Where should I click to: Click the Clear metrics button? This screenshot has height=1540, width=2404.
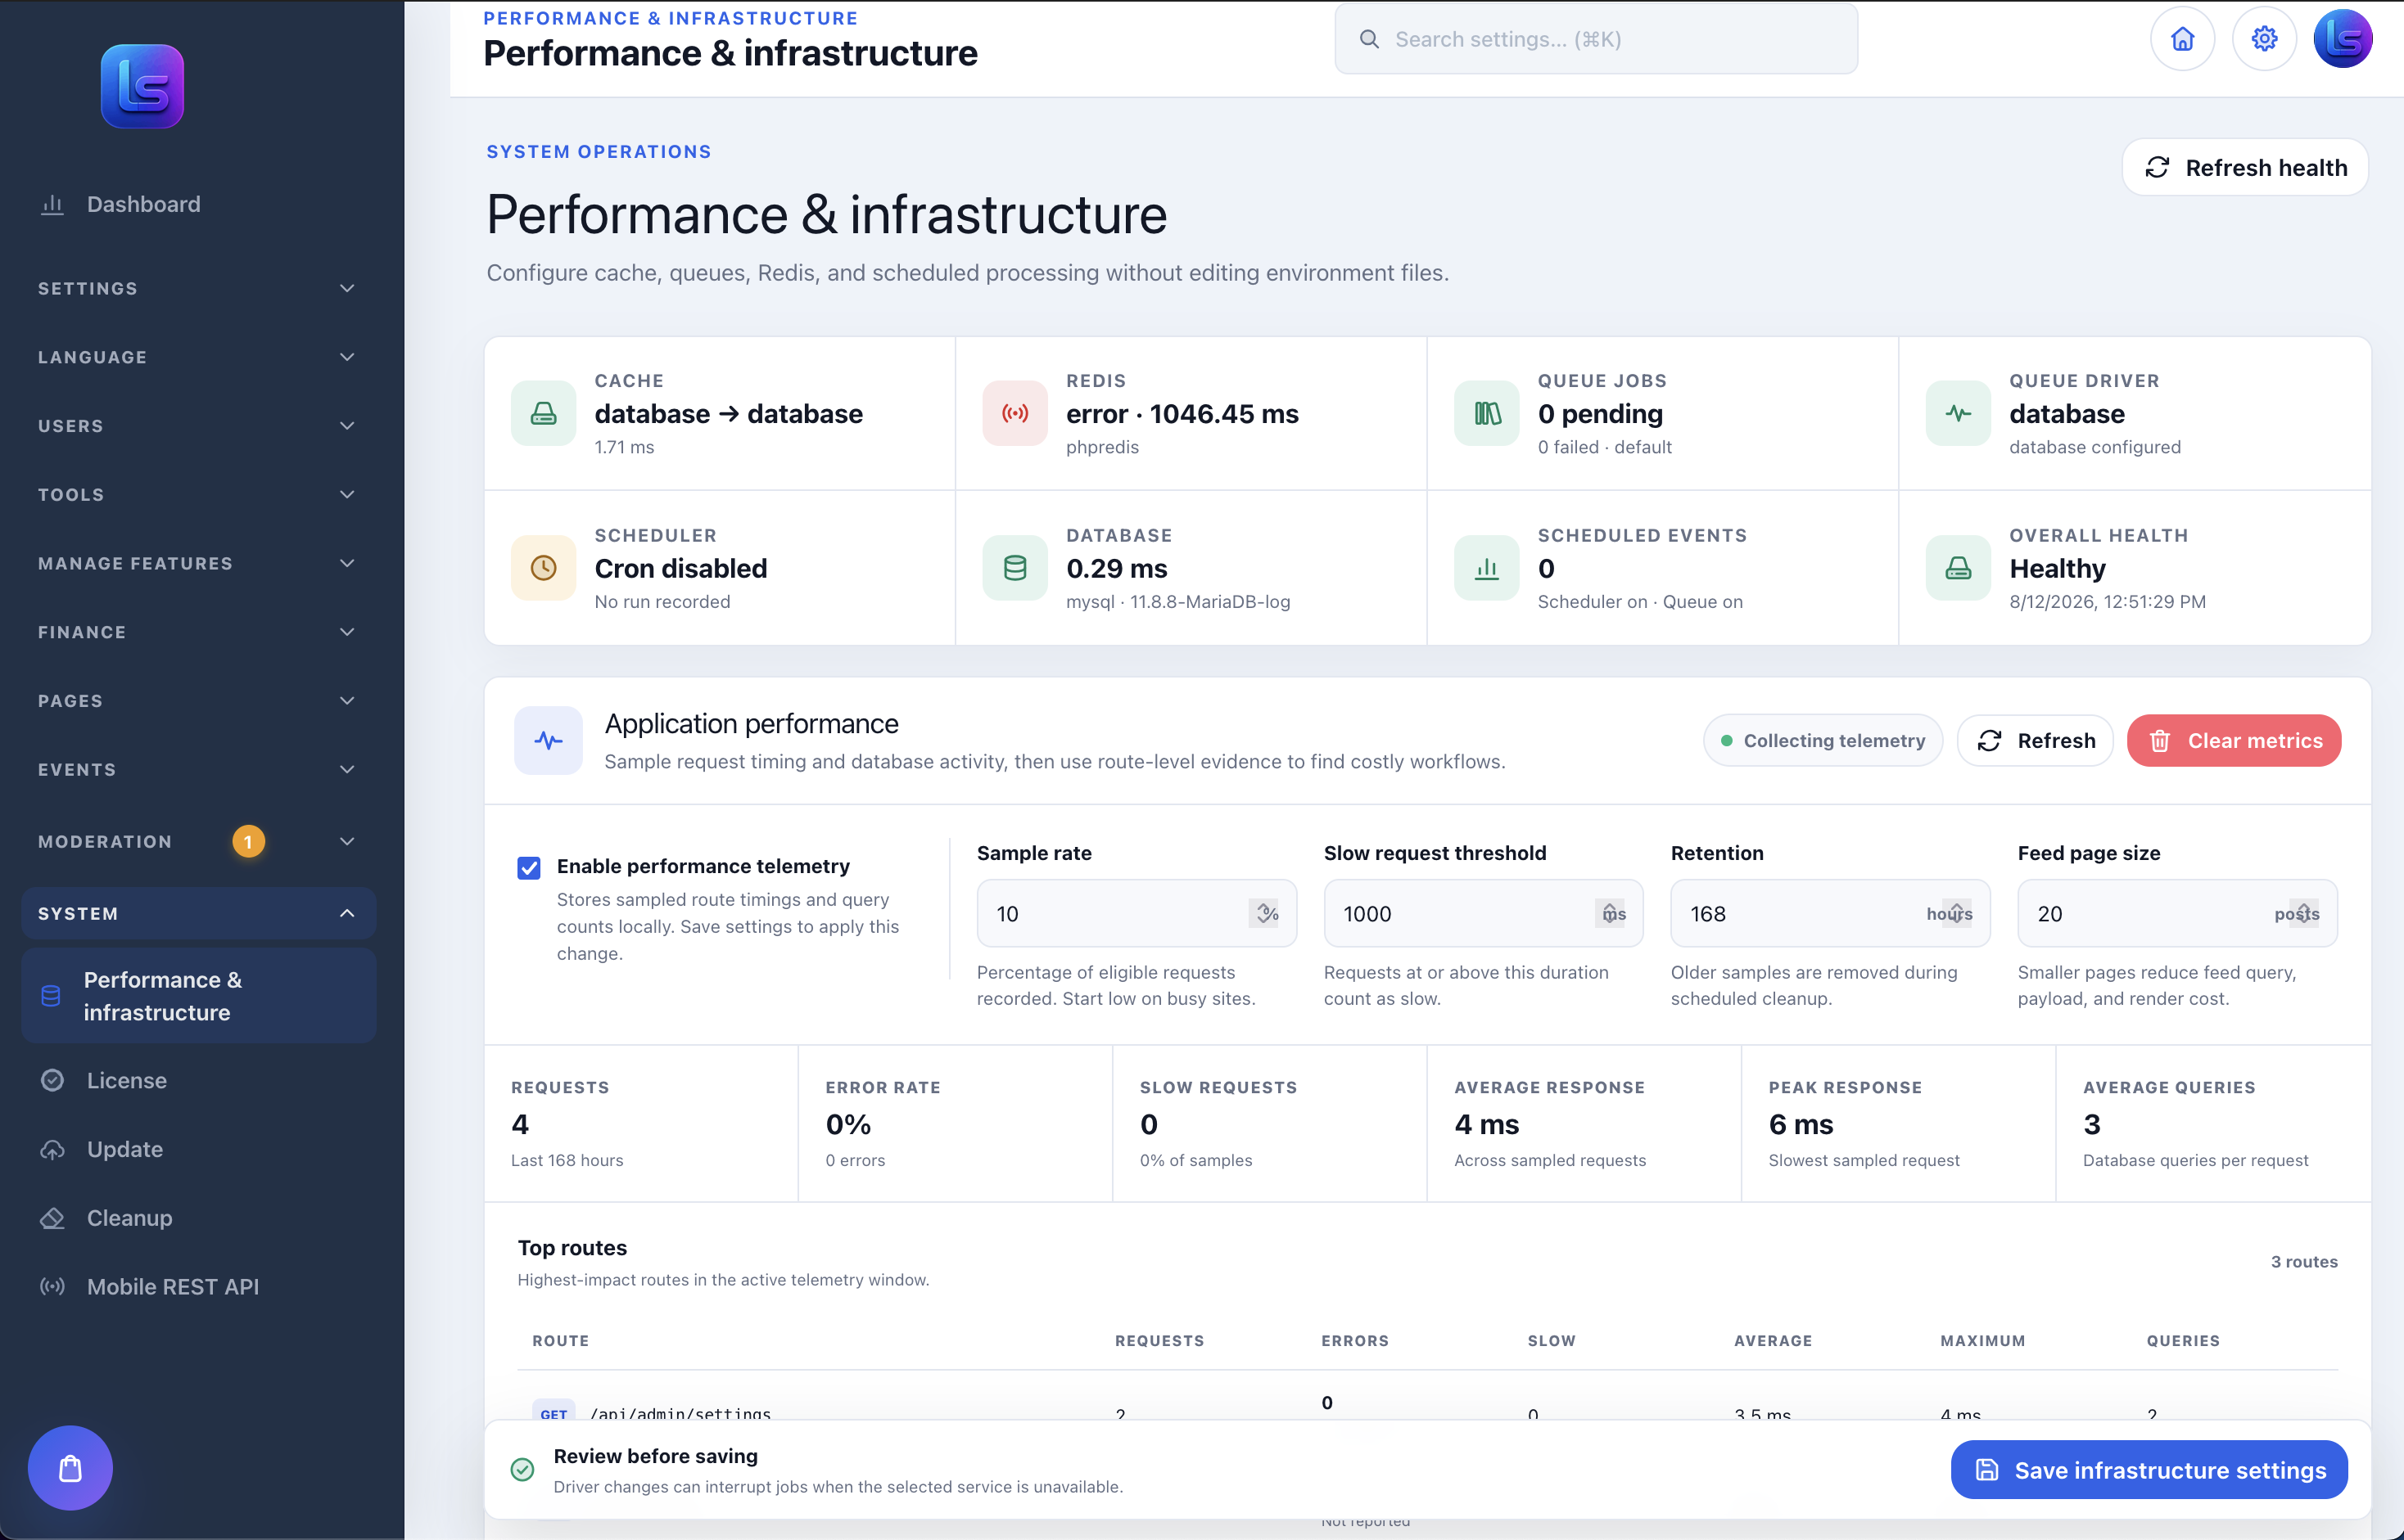2234,740
